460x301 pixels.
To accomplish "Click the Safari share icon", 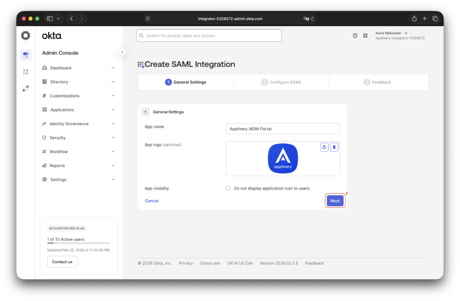I will coord(414,18).
